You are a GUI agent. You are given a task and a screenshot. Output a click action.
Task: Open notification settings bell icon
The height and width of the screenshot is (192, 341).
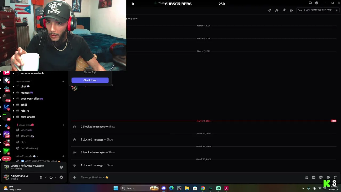click(277, 10)
